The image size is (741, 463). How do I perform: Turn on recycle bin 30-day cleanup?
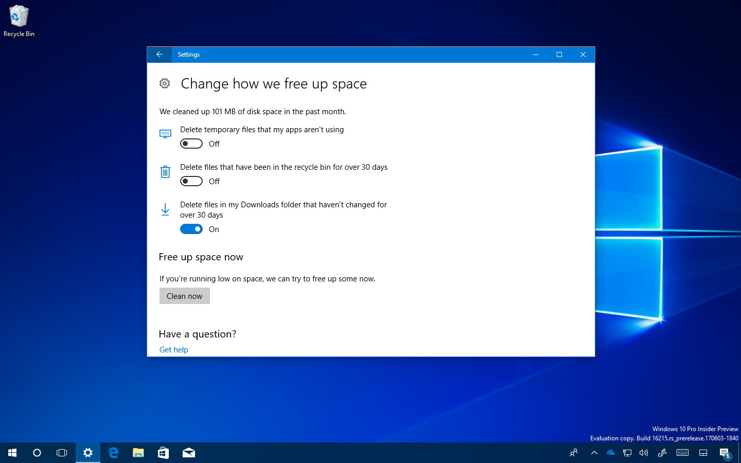(191, 181)
